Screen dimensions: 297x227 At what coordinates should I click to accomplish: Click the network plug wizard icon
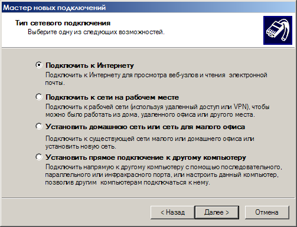(278, 30)
